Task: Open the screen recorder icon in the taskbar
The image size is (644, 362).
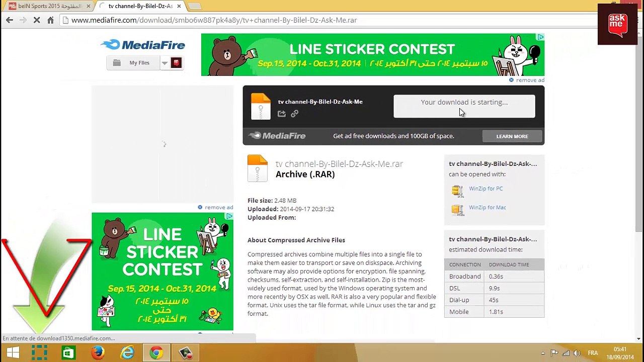Action: [x=186, y=353]
